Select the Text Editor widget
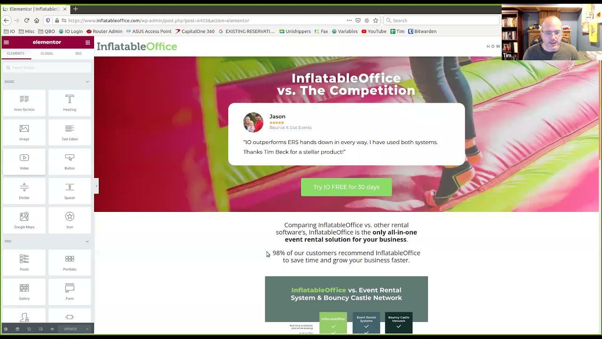This screenshot has height=339, width=602. [70, 132]
